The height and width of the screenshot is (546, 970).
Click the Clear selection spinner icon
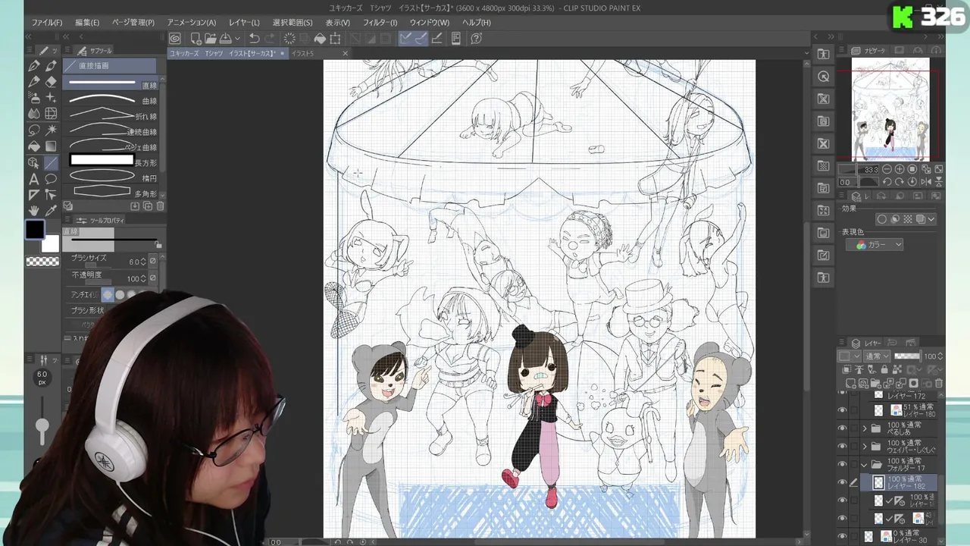pyautogui.click(x=289, y=39)
